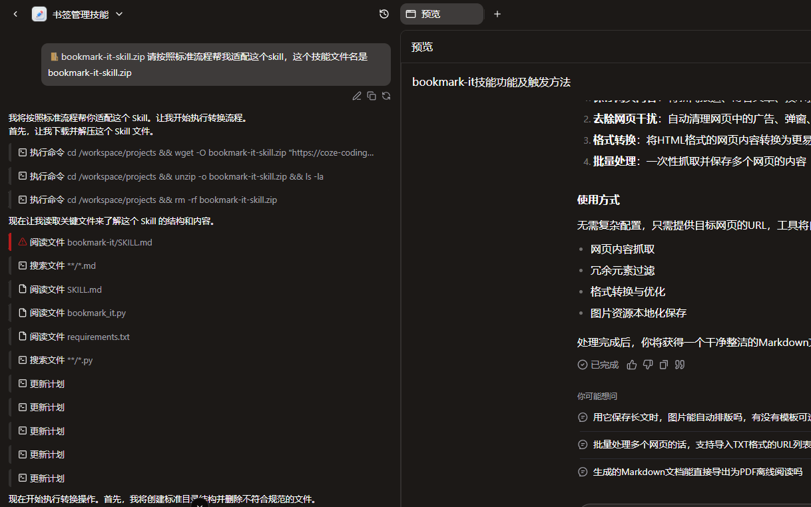Open the conversation history clock icon
The height and width of the screenshot is (507, 811).
click(x=384, y=14)
